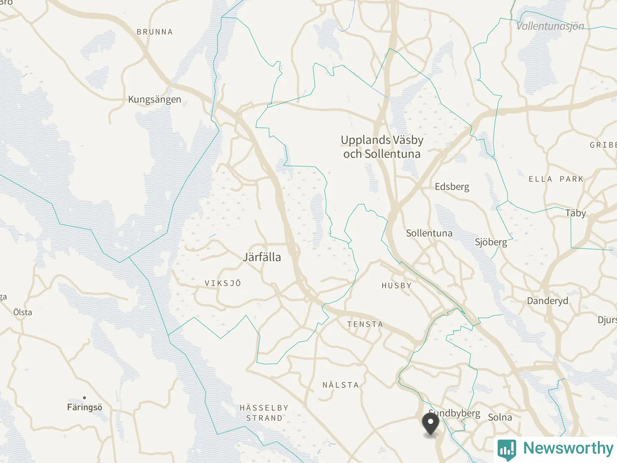The width and height of the screenshot is (617, 463).
Task: Click the Solna map label
Action: click(500, 417)
